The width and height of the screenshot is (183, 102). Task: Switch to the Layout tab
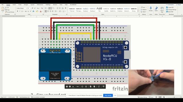(32, 5)
